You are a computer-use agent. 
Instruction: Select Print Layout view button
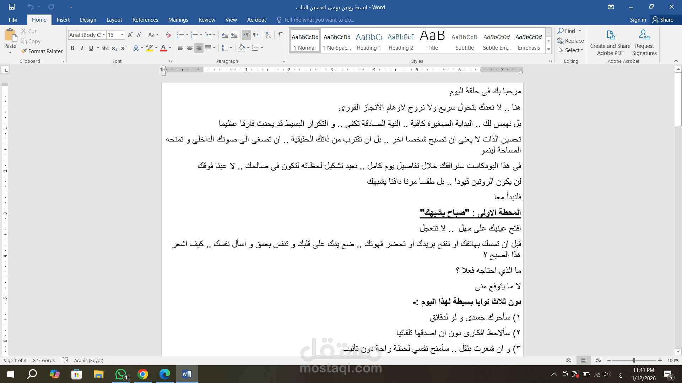pyautogui.click(x=584, y=360)
